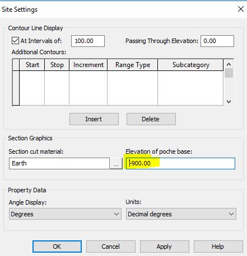Viewport: 247px width, 256px height.
Task: Apply the site settings
Action: [165, 246]
